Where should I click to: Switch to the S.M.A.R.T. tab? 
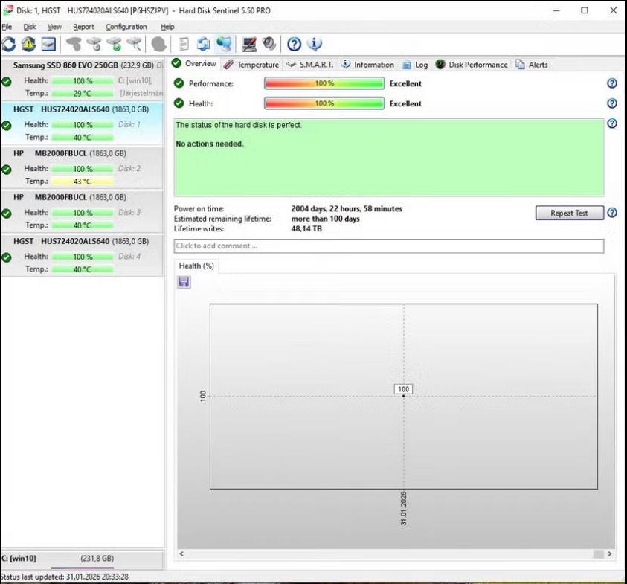310,65
